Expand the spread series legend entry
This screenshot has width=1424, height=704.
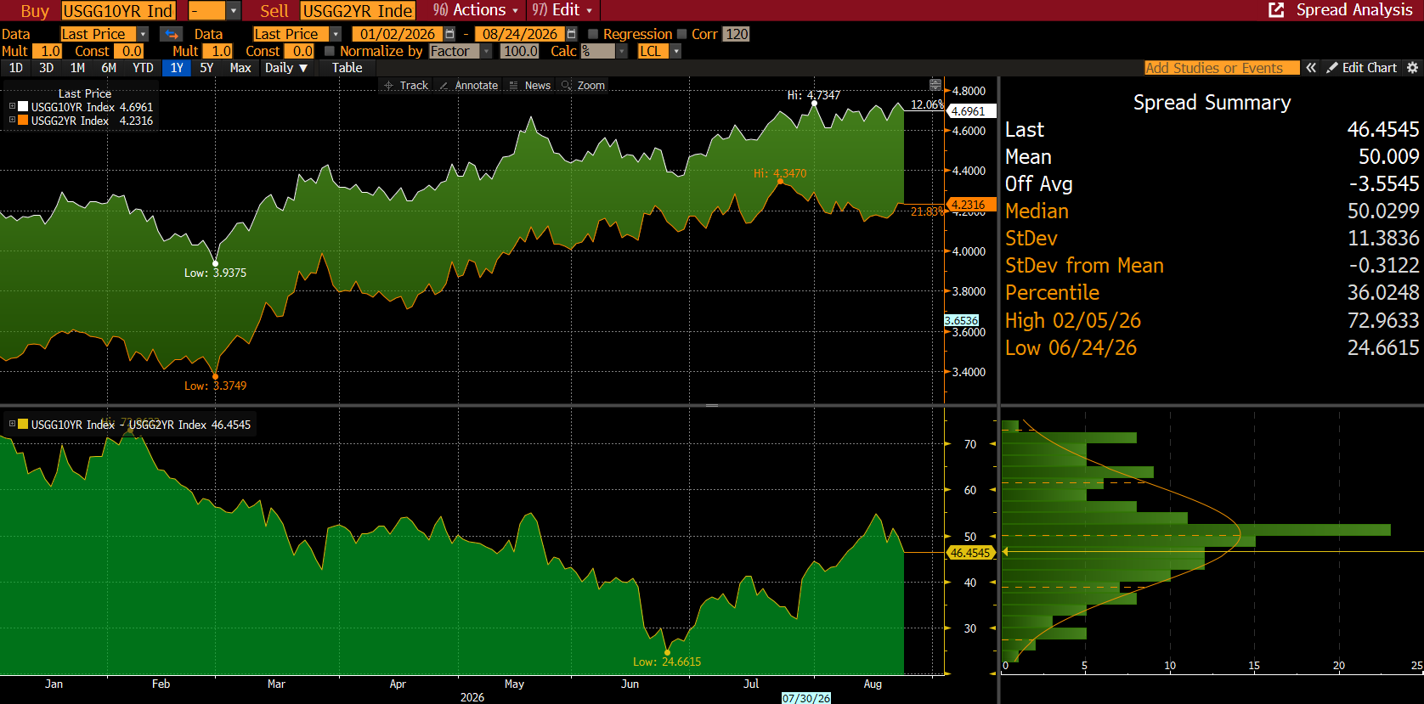(x=12, y=425)
